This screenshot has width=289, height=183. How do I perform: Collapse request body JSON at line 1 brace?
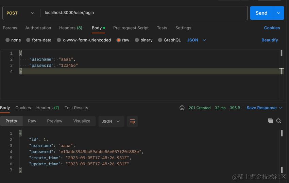pos(21,53)
